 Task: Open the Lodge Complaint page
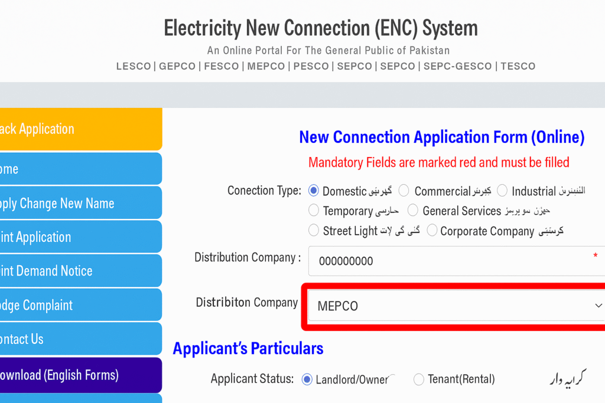coord(81,304)
